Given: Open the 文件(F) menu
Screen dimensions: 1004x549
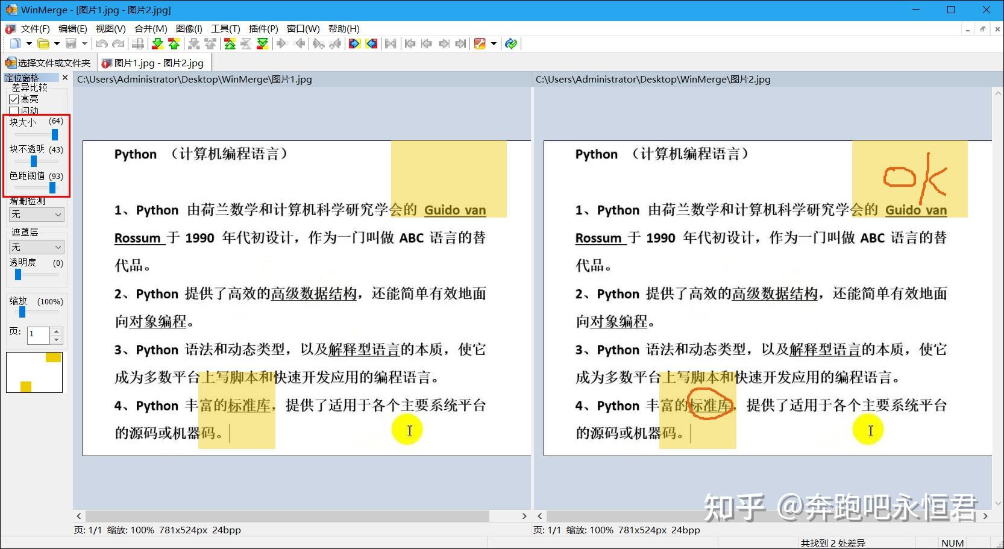Looking at the screenshot, I should click(36, 28).
